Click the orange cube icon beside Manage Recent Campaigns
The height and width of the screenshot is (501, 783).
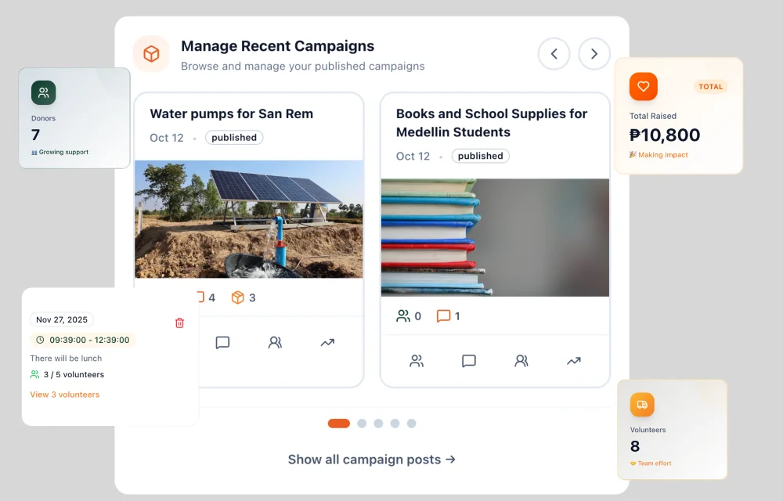(x=151, y=54)
